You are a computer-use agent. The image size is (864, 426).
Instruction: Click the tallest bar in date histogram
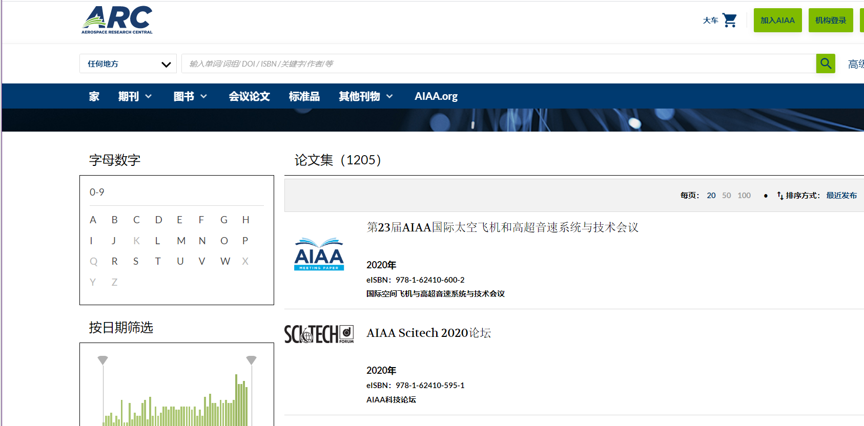[236, 400]
